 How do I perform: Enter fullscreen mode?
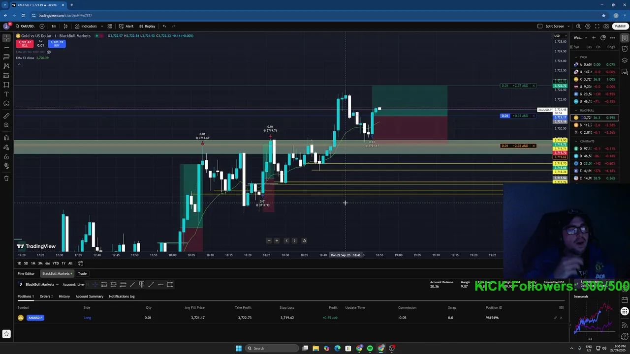coord(597,26)
